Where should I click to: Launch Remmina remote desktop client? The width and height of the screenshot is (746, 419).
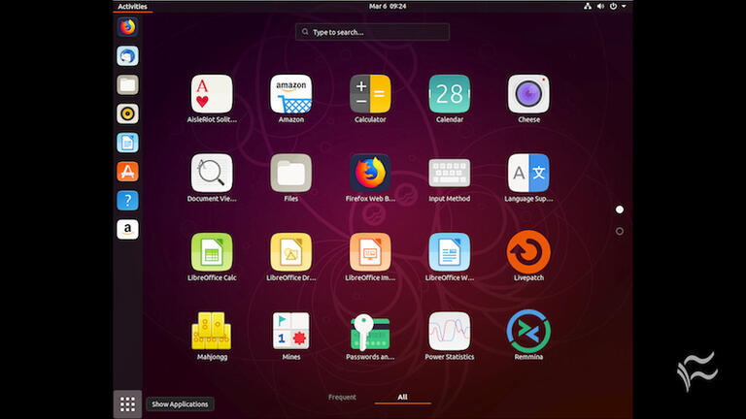528,331
